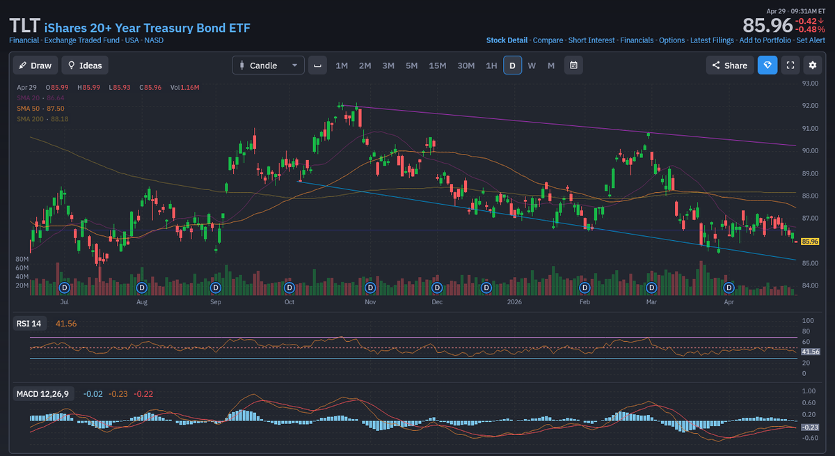Click the yellow 85.96 price tag on axis
The height and width of the screenshot is (456, 835).
point(809,242)
